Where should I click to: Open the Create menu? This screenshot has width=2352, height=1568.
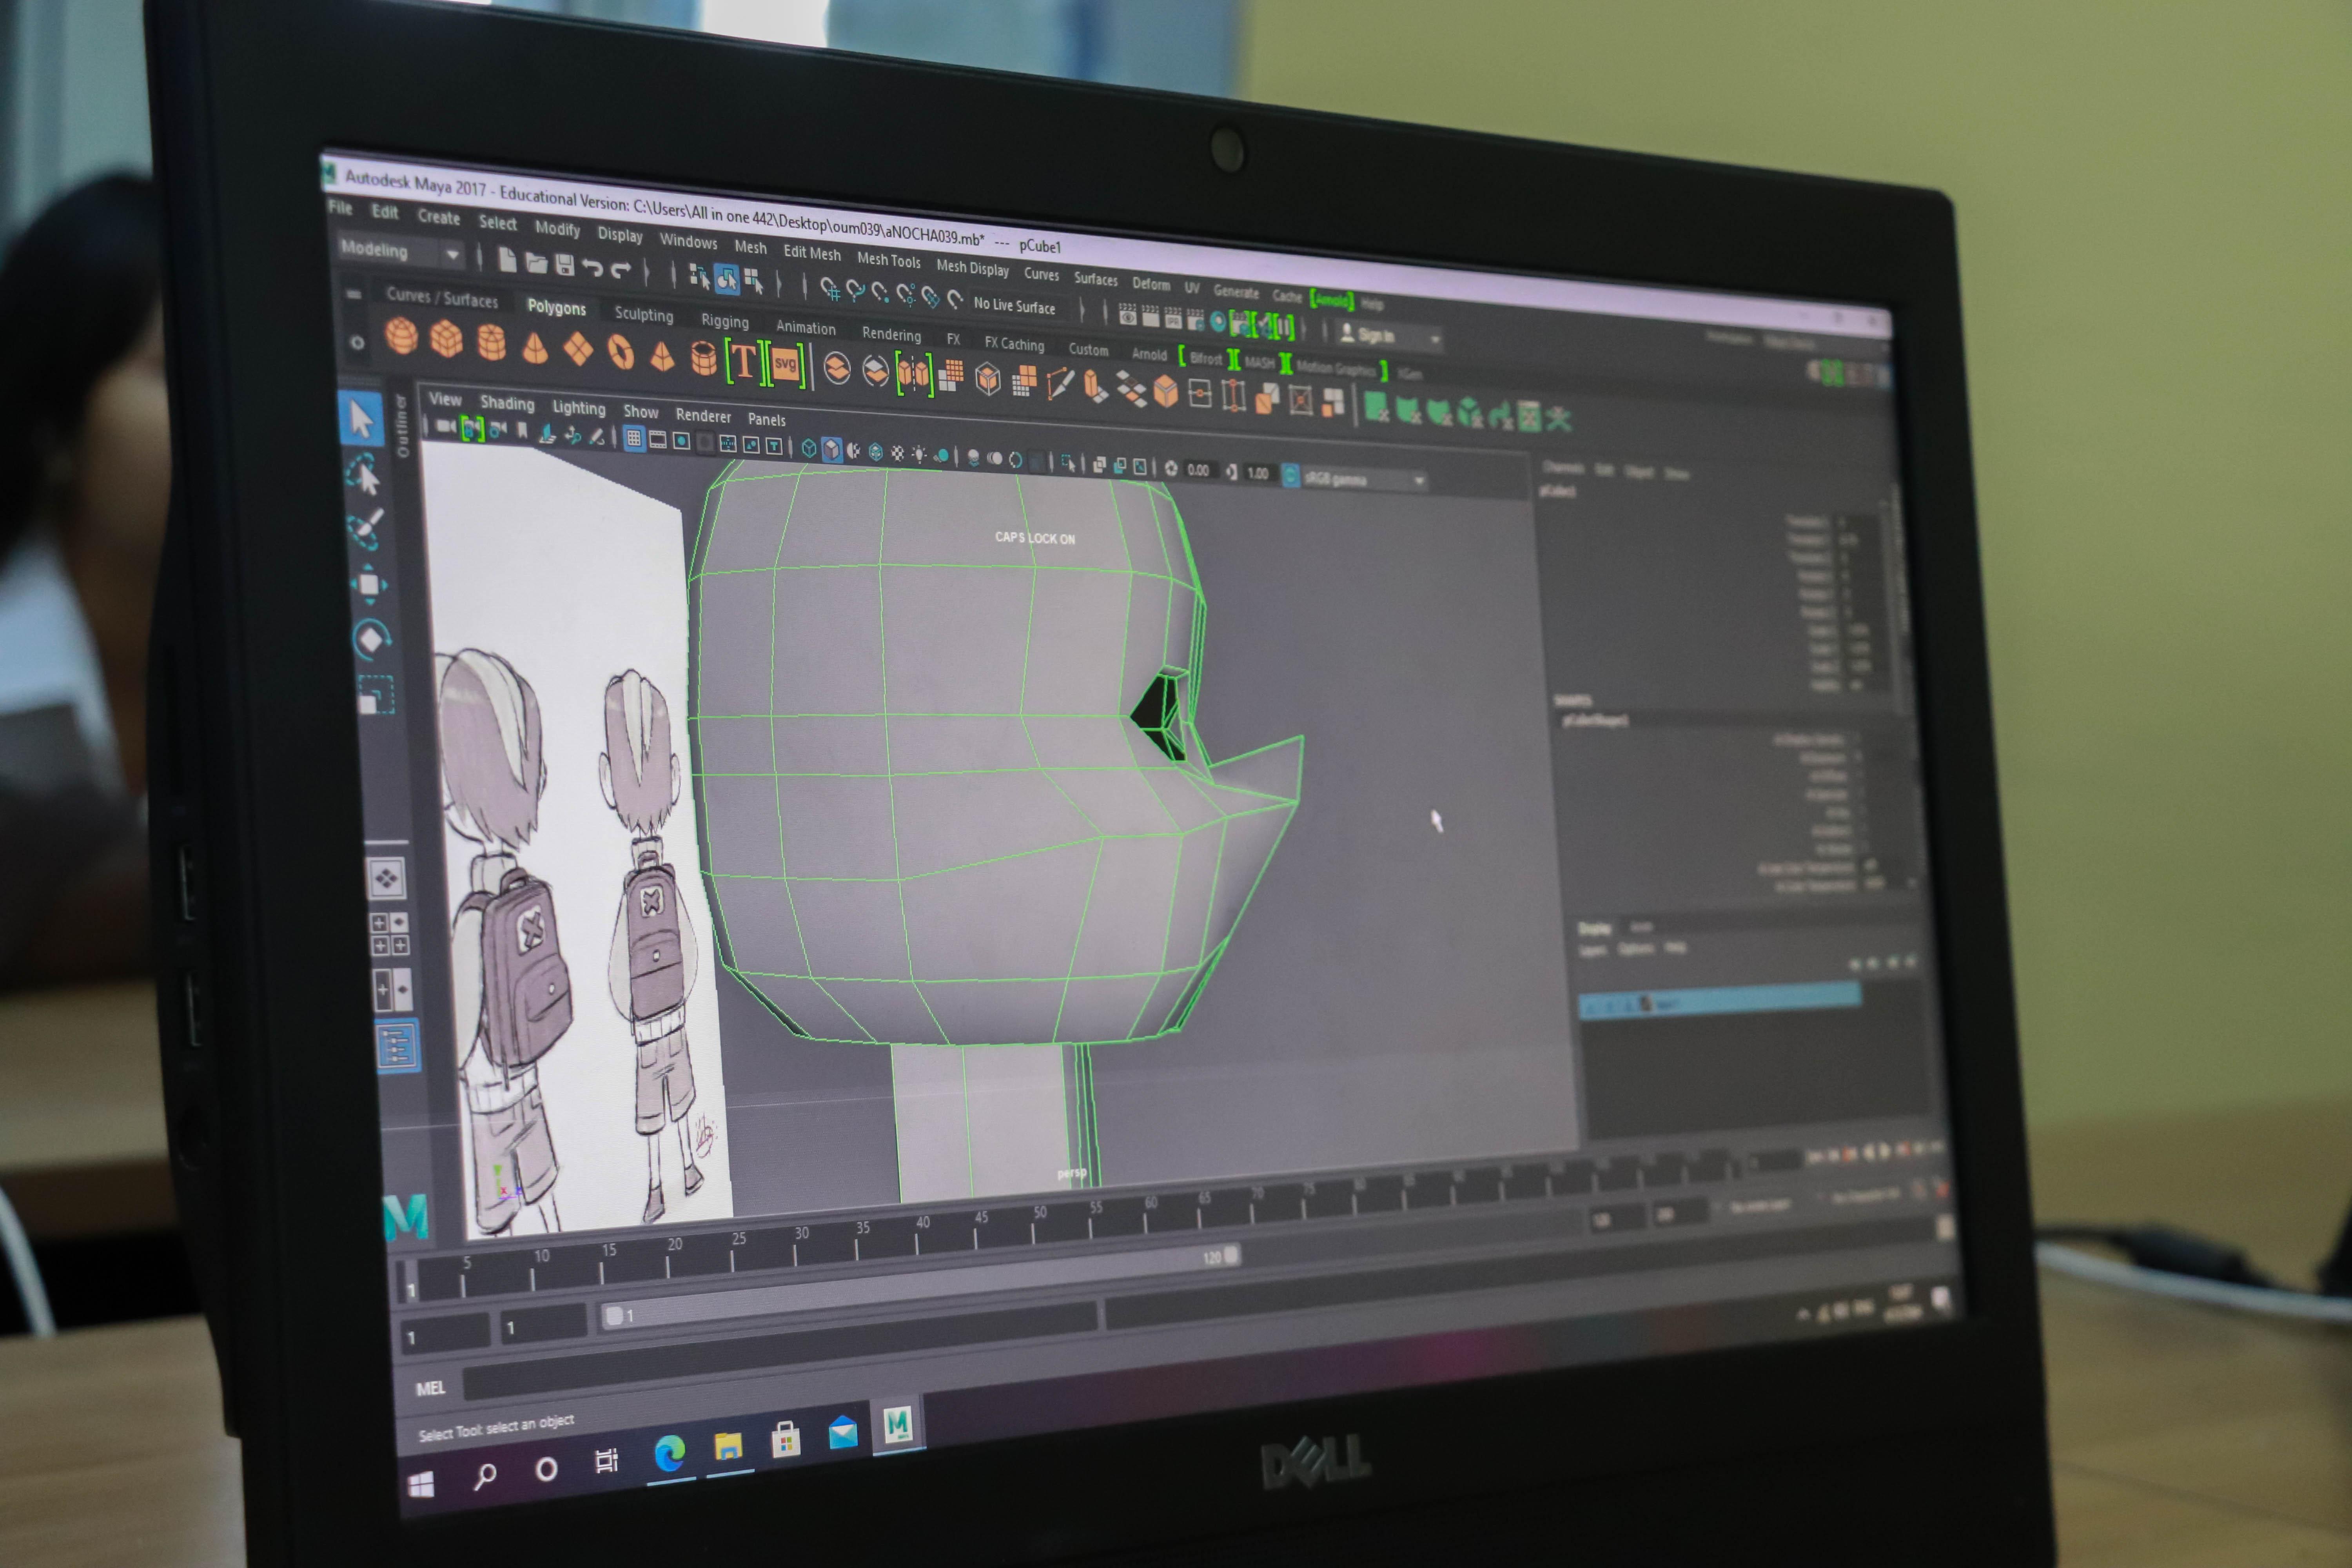[439, 217]
